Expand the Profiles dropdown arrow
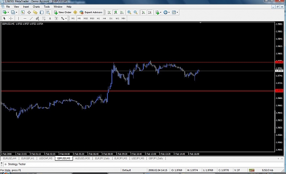This screenshot has height=174, width=286. [x=16, y=12]
